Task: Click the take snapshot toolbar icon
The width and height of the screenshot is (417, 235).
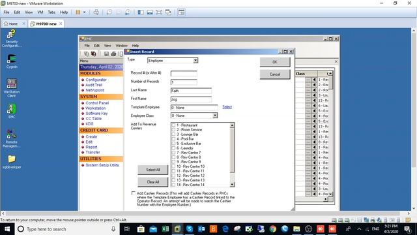Action: click(109, 12)
